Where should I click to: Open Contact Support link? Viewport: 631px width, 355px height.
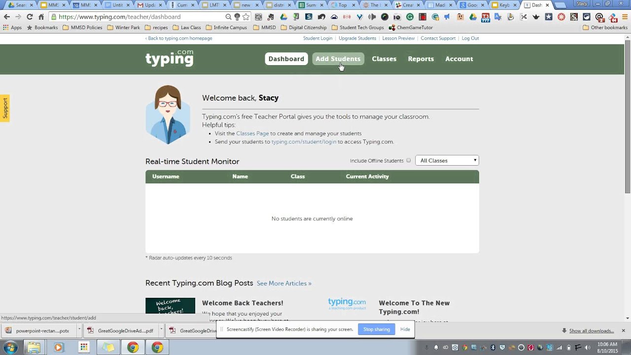point(438,38)
